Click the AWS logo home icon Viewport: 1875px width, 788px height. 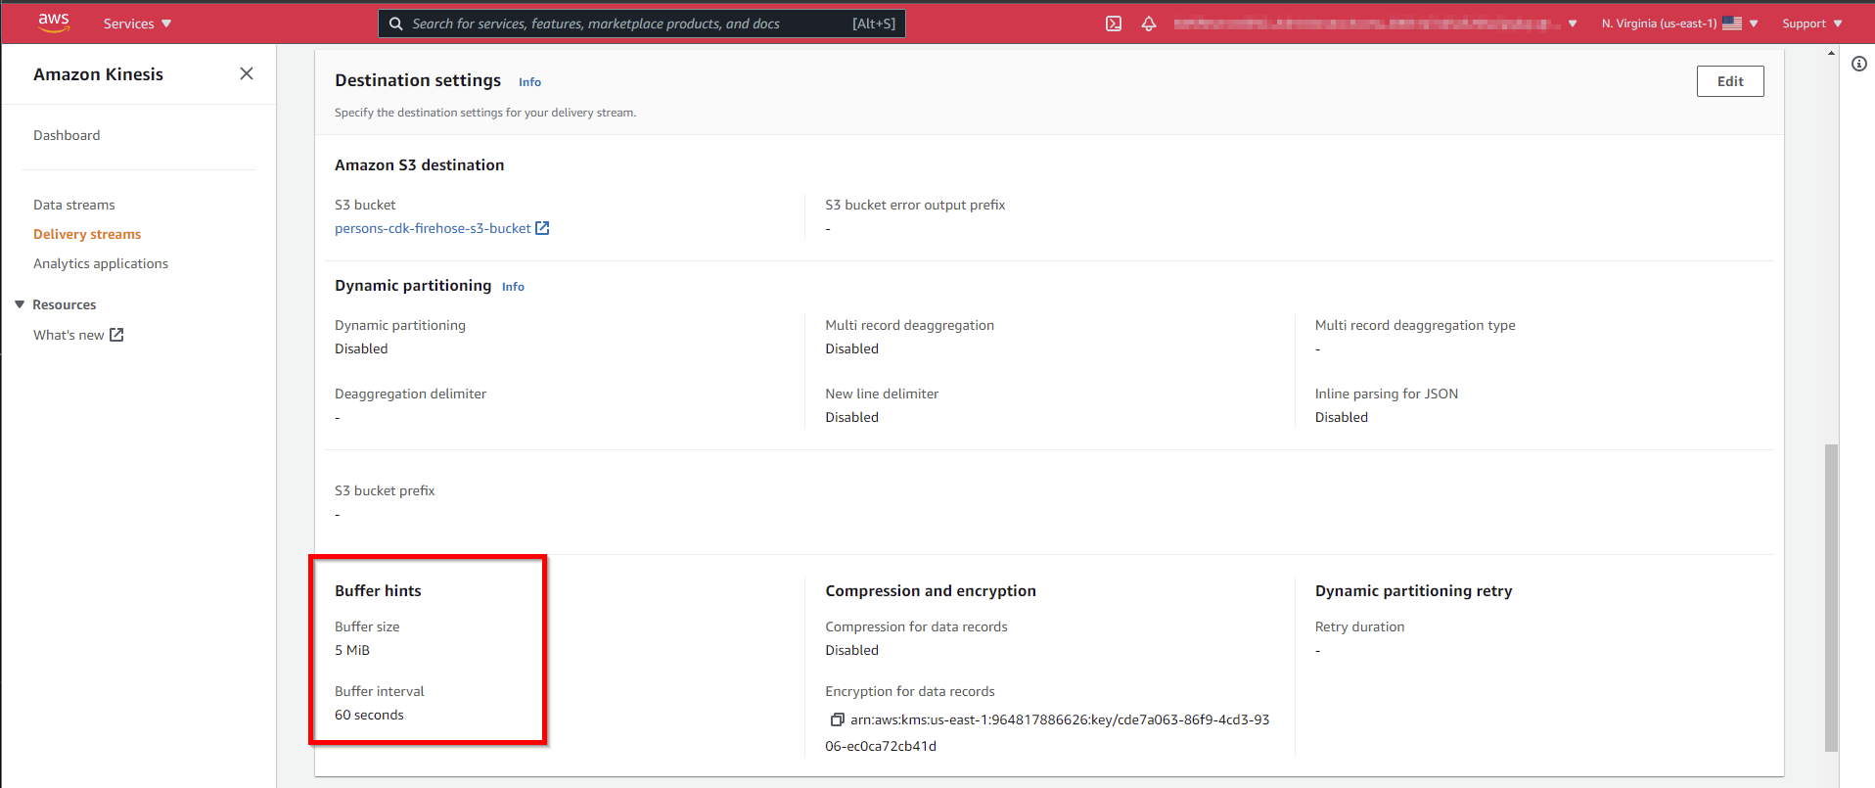(53, 23)
